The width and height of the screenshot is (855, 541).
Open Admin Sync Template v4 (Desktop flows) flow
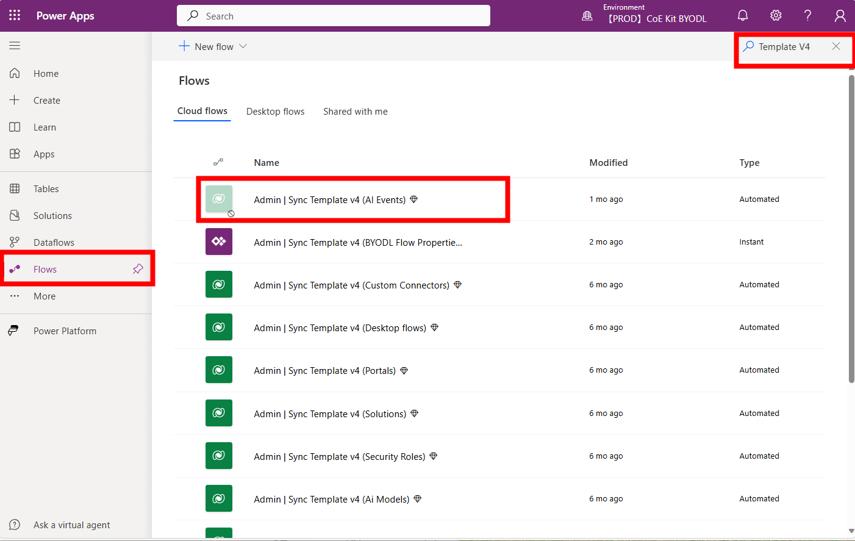click(340, 328)
